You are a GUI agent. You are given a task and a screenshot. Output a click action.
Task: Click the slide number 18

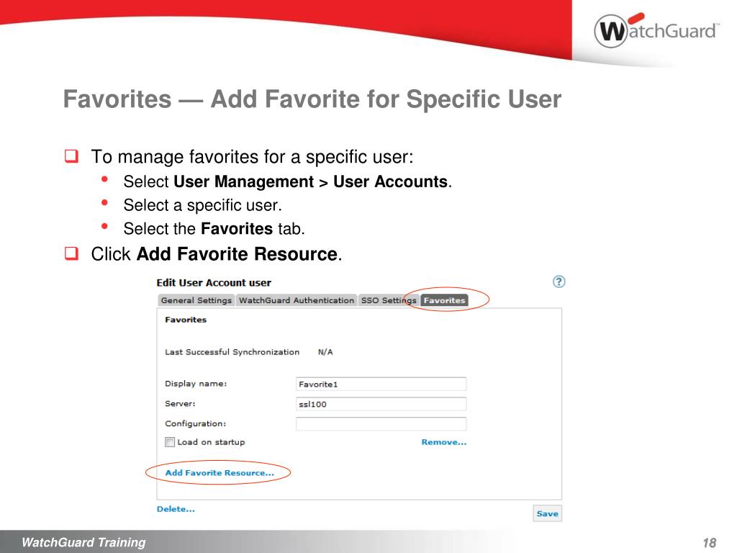coord(710,543)
